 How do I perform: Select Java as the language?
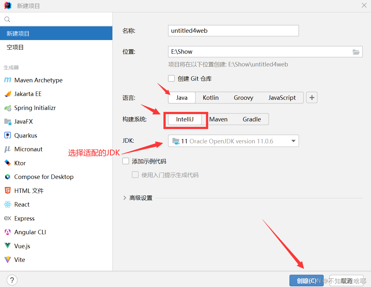(x=182, y=98)
